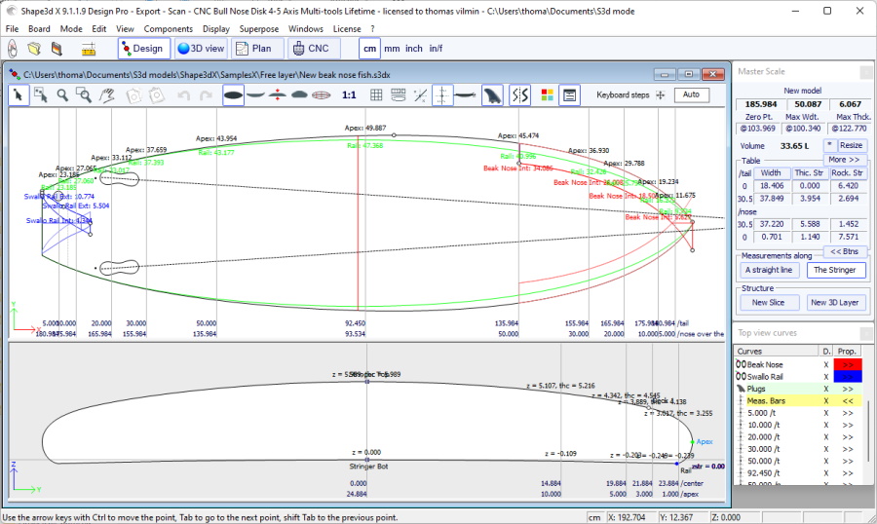This screenshot has width=877, height=524.
Task: Open the Superpose menu
Action: [x=259, y=29]
